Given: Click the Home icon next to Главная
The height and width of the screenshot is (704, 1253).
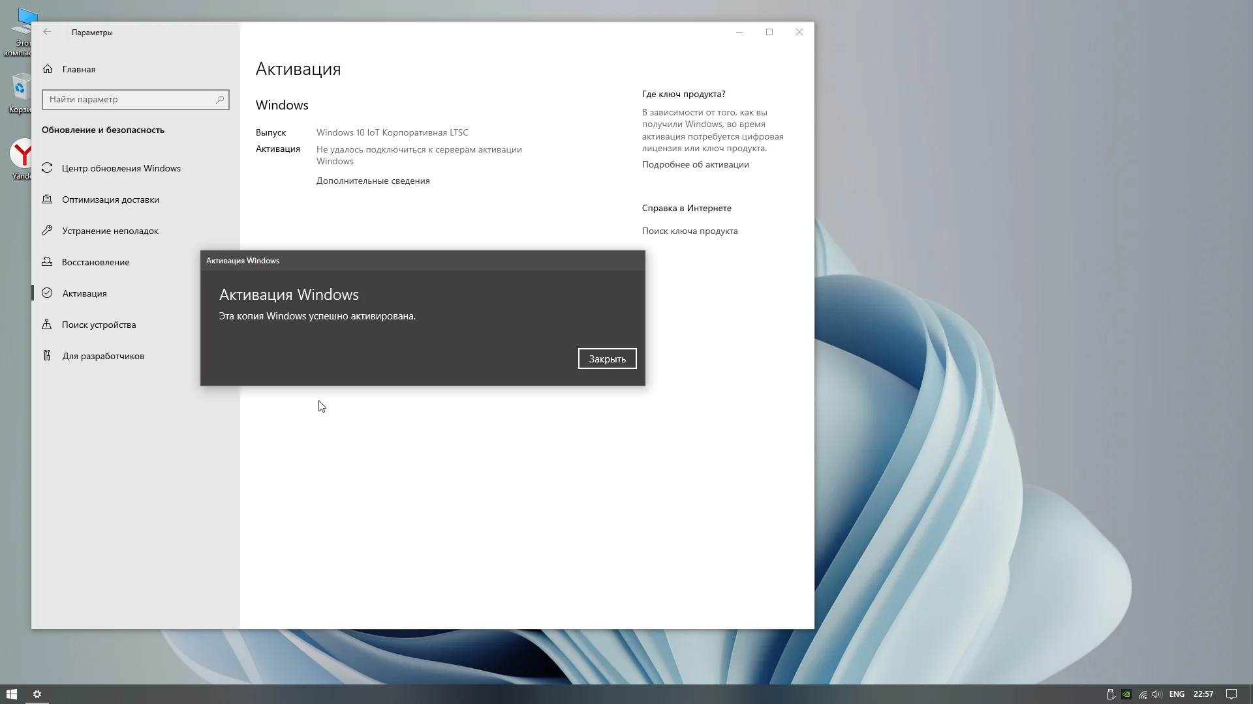Looking at the screenshot, I should tap(48, 69).
